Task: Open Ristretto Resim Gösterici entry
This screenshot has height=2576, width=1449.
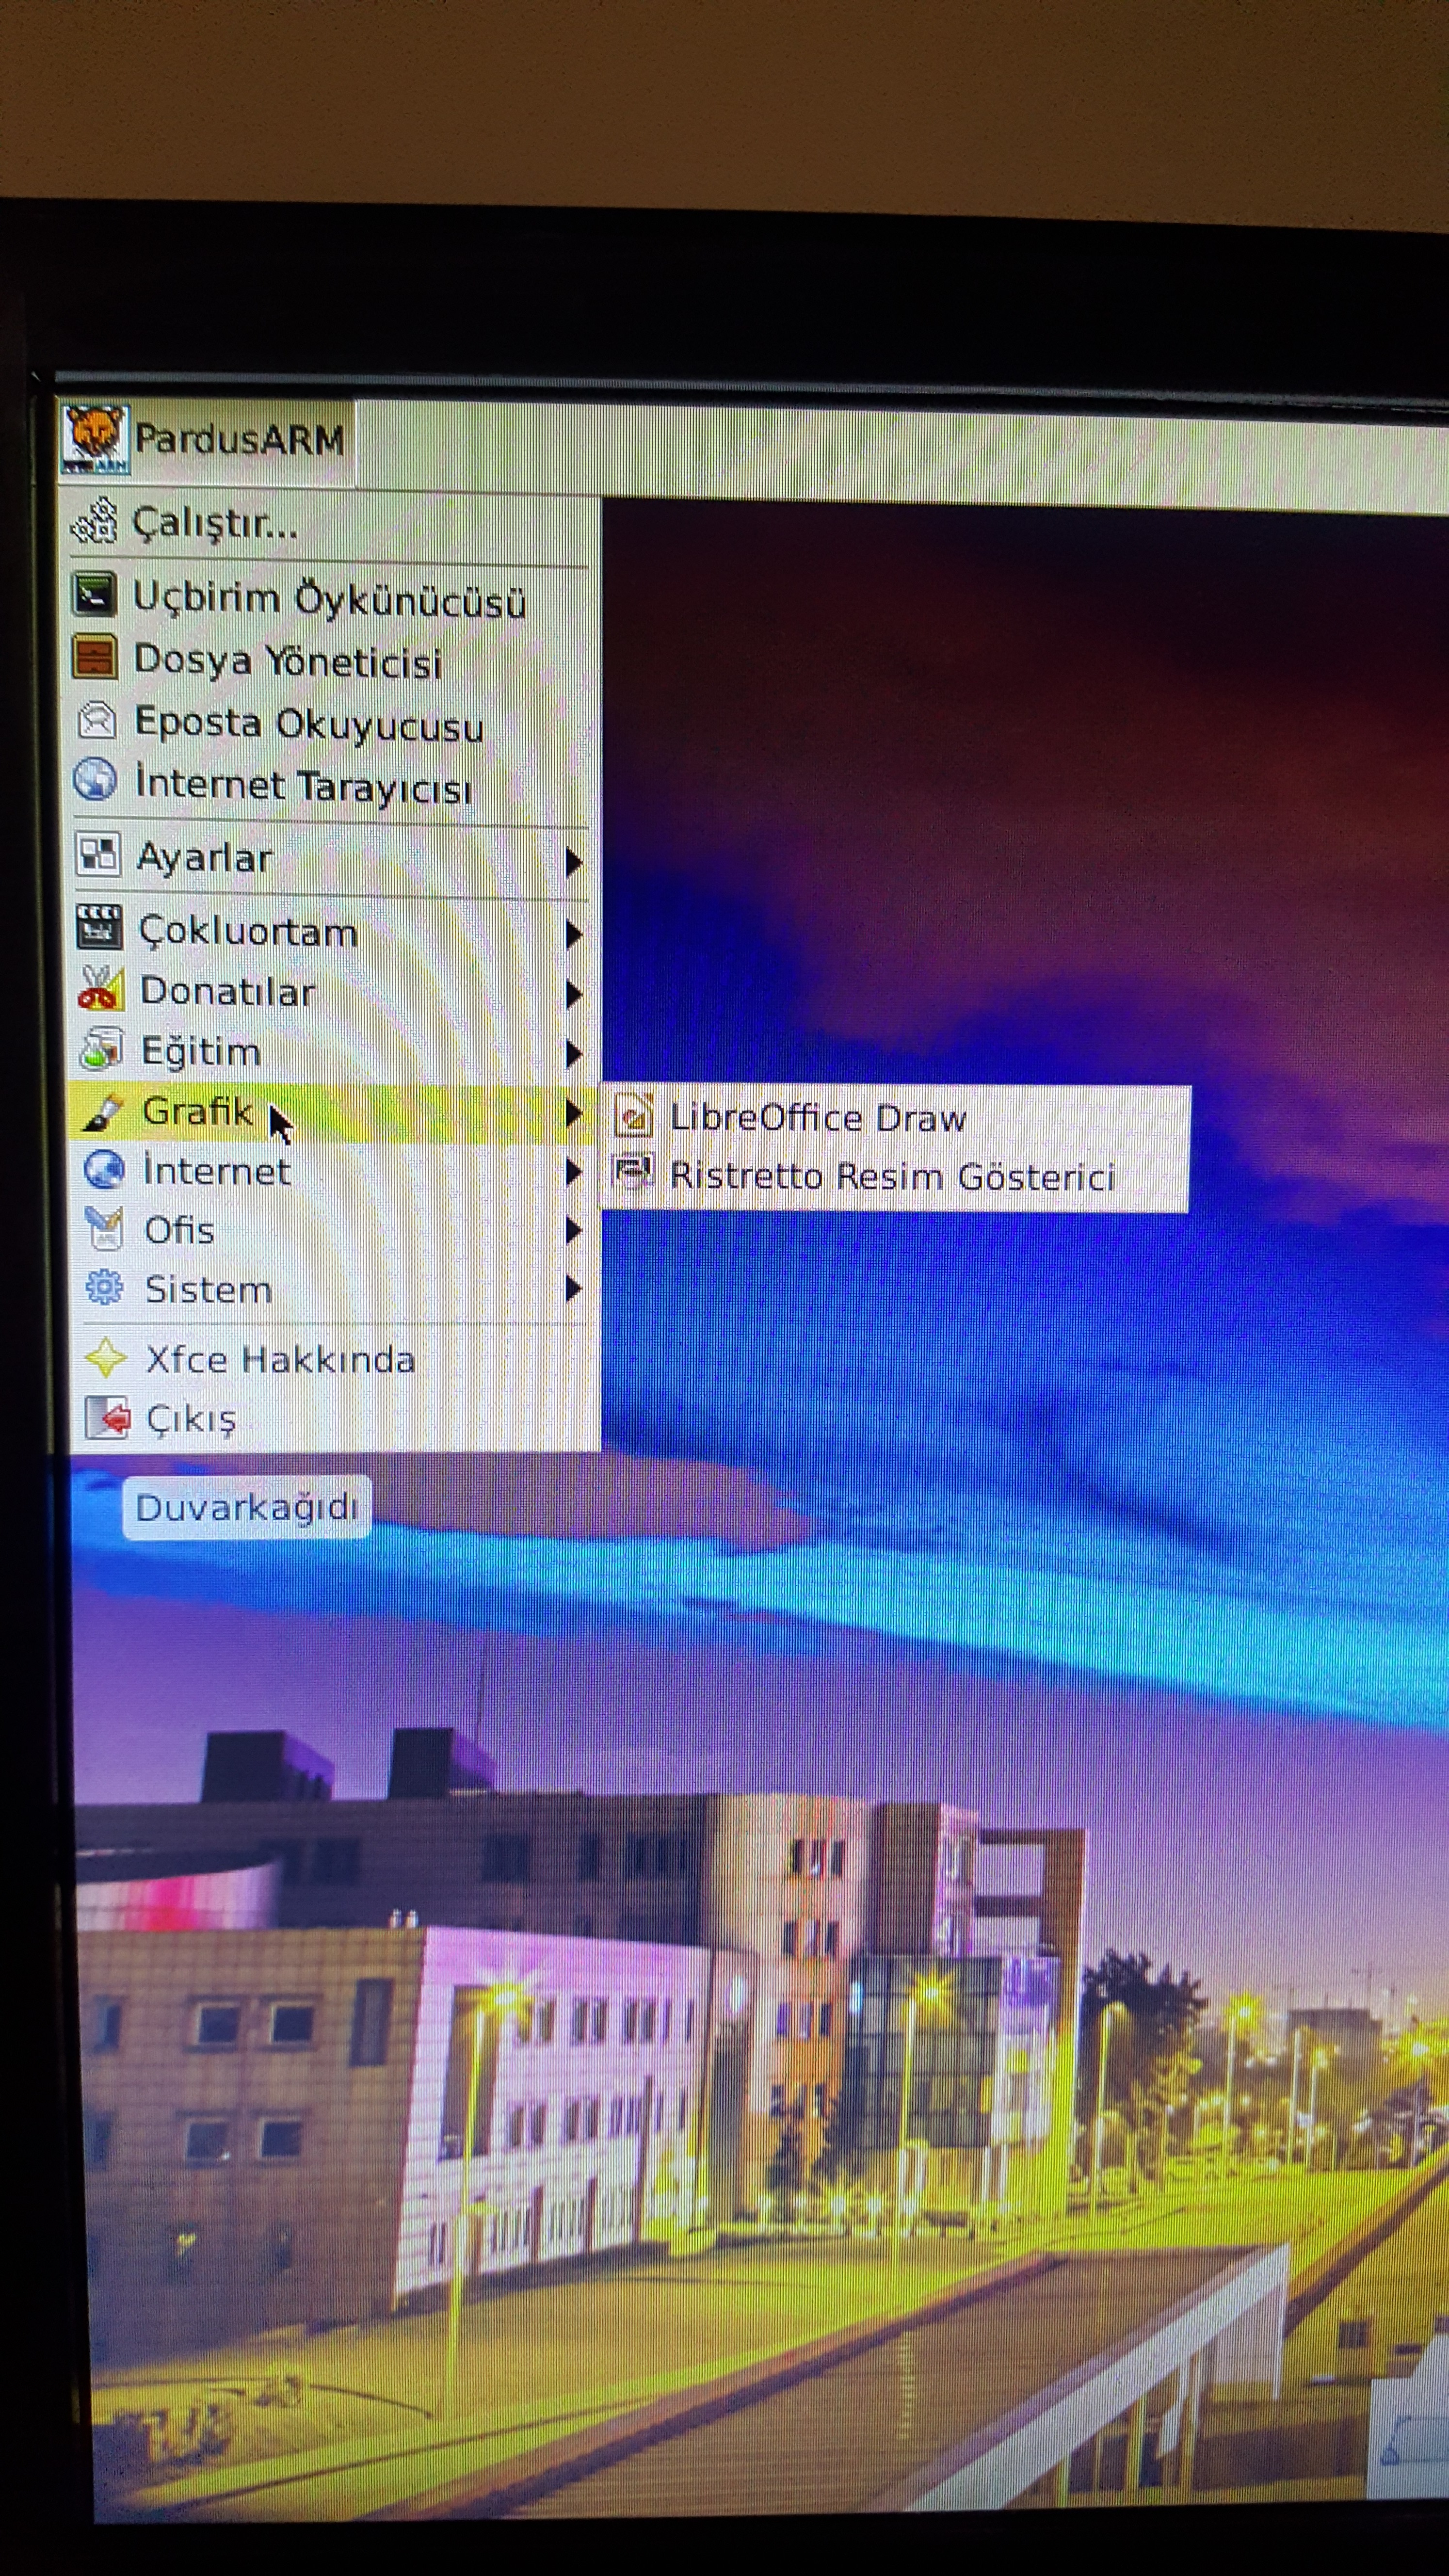Action: (x=896, y=1176)
